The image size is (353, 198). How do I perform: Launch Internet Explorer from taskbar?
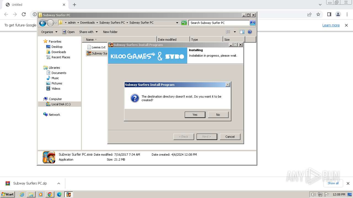pyautogui.click(x=22, y=194)
